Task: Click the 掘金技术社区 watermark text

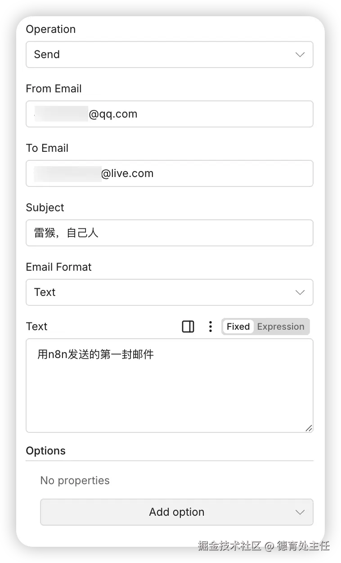Action: 230,546
